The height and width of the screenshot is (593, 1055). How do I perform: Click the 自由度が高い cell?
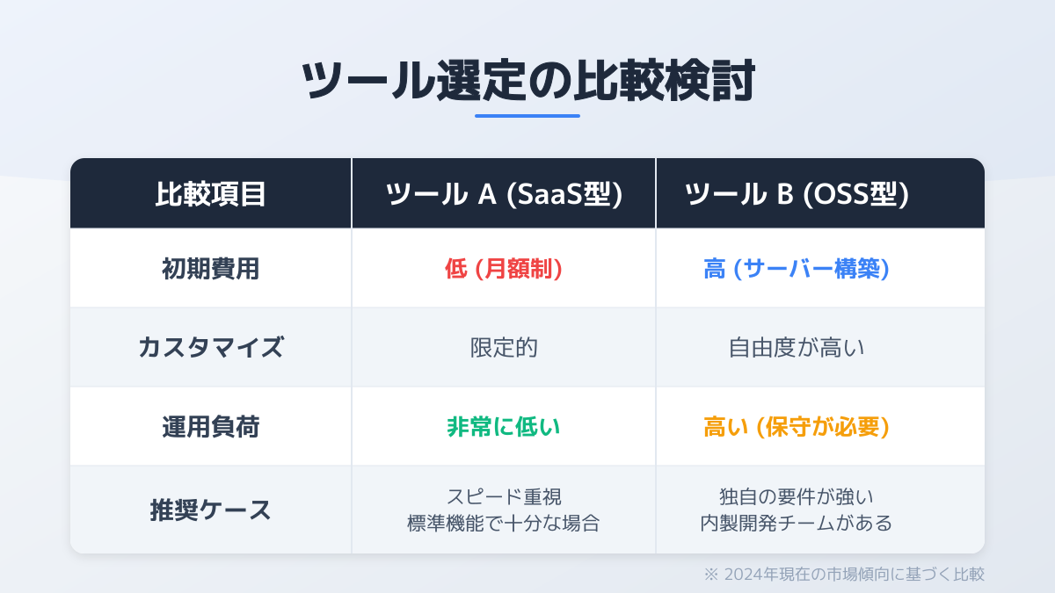797,348
